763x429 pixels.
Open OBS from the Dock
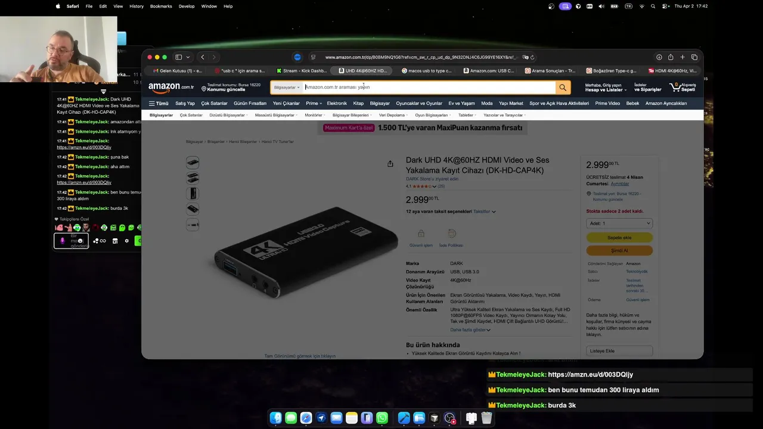pos(449,418)
